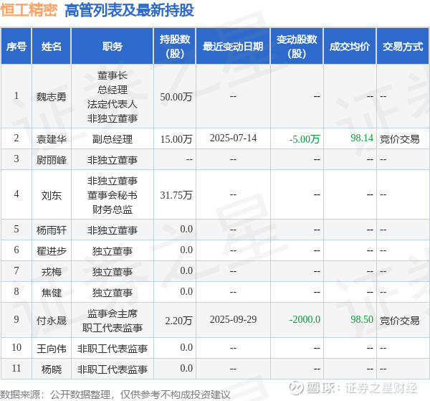The image size is (430, 401).
Task: Click the 变动股数(股) column header
Action: click(297, 47)
